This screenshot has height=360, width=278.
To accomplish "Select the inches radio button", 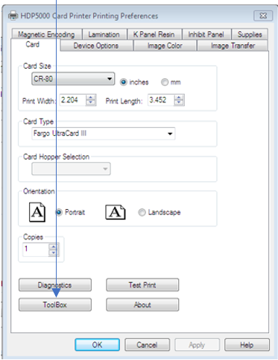I will [x=124, y=82].
